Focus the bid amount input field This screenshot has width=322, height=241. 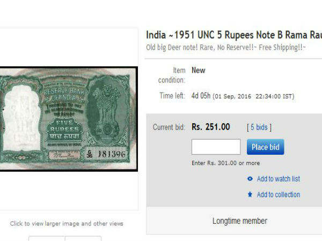tap(216, 147)
